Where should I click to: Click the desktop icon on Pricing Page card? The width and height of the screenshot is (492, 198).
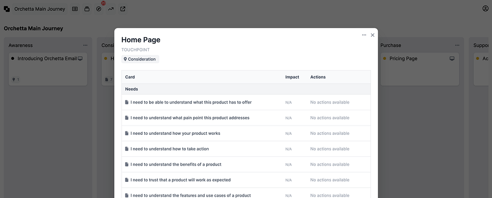click(x=452, y=59)
